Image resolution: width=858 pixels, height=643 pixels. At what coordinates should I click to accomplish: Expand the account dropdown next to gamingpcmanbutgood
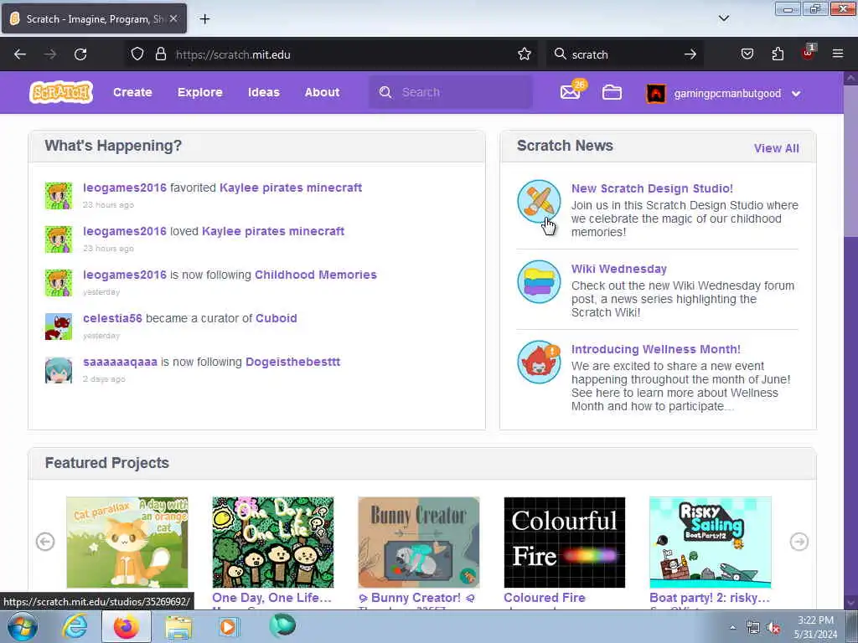click(x=796, y=94)
